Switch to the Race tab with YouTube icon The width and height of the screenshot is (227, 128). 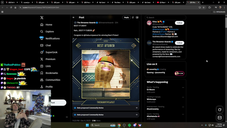click(163, 2)
